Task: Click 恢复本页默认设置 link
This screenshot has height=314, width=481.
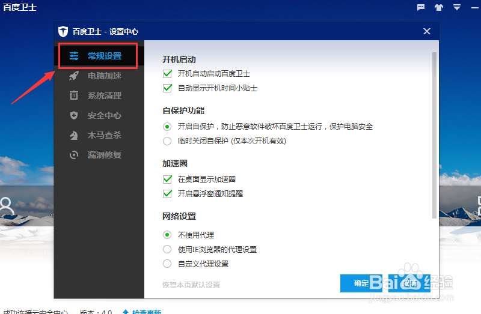Action: pyautogui.click(x=191, y=285)
